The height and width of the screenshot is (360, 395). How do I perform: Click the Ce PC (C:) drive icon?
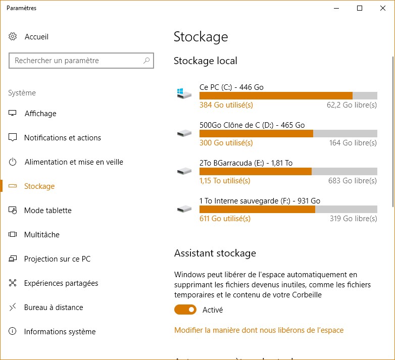click(x=184, y=94)
